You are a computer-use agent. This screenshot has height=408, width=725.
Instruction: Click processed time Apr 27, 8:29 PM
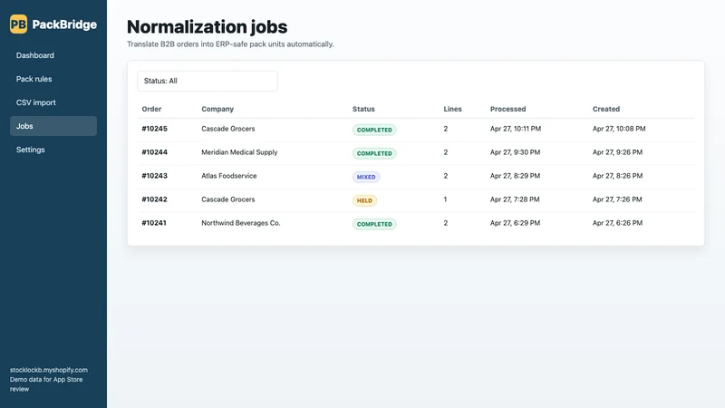515,176
